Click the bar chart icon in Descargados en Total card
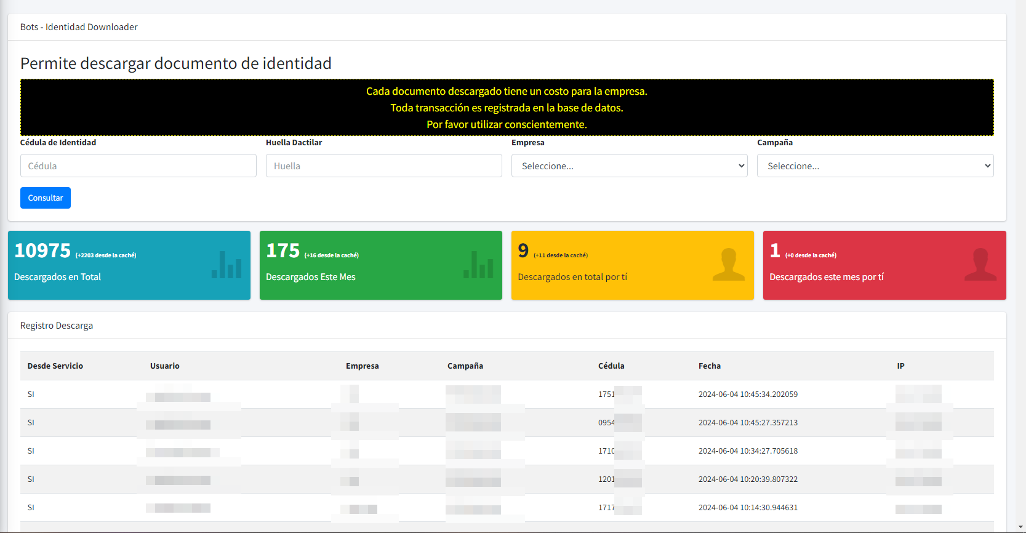The height and width of the screenshot is (533, 1026). [226, 265]
